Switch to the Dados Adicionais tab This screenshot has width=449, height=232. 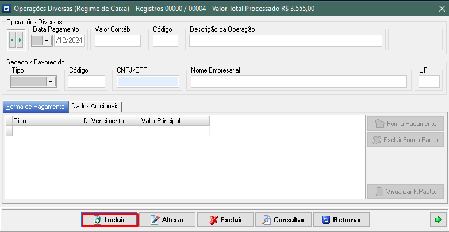click(x=95, y=107)
